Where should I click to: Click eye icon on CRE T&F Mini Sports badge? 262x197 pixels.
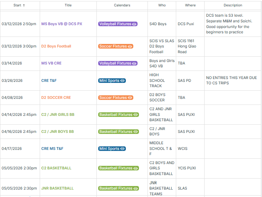pyautogui.click(x=122, y=81)
